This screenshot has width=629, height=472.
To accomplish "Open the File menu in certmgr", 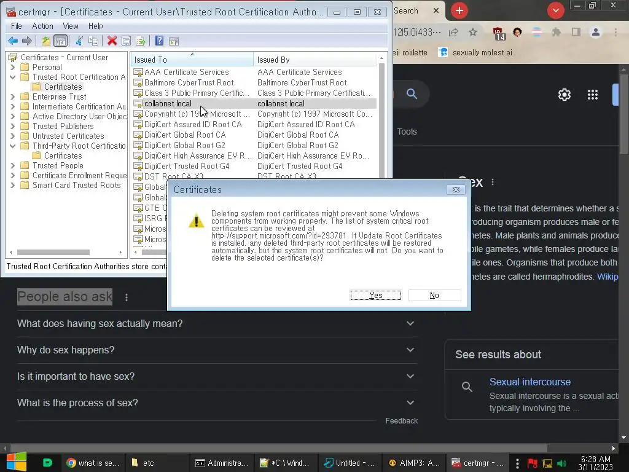I will (x=17, y=26).
